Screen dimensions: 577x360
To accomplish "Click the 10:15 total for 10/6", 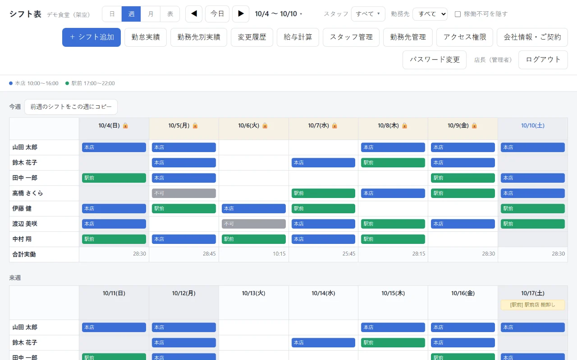I will tap(279, 254).
